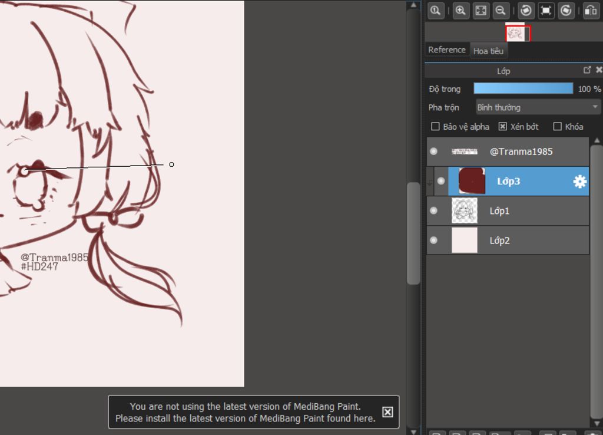The width and height of the screenshot is (603, 435).
Task: Click the latest version notification message
Action: 246,412
